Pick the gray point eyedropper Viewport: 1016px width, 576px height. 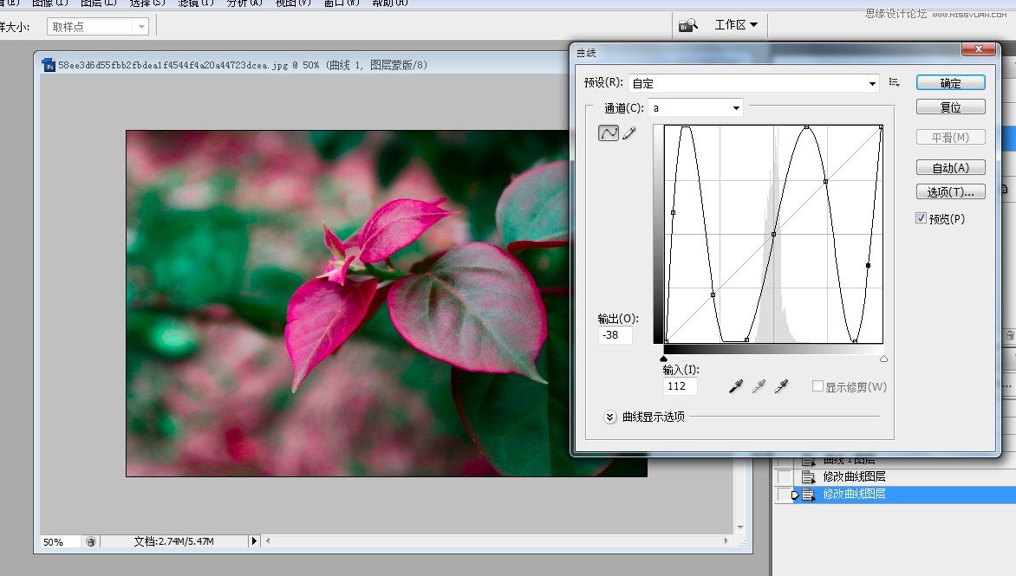coord(759,386)
